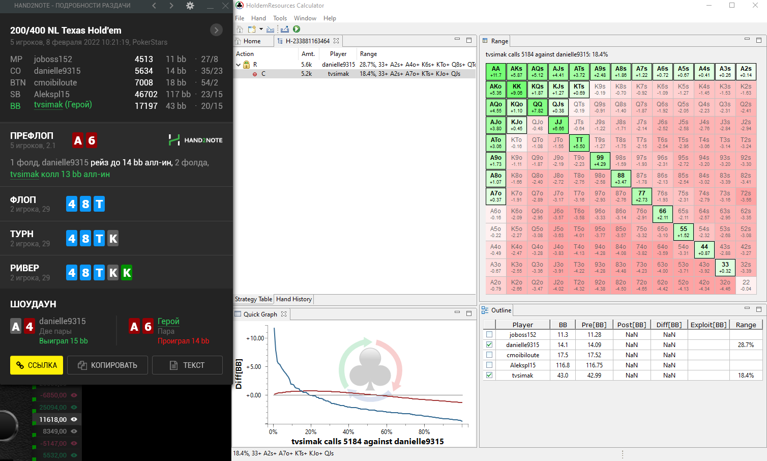Maximize the Range panel
Viewport: 767px width, 461px height.
pos(759,40)
